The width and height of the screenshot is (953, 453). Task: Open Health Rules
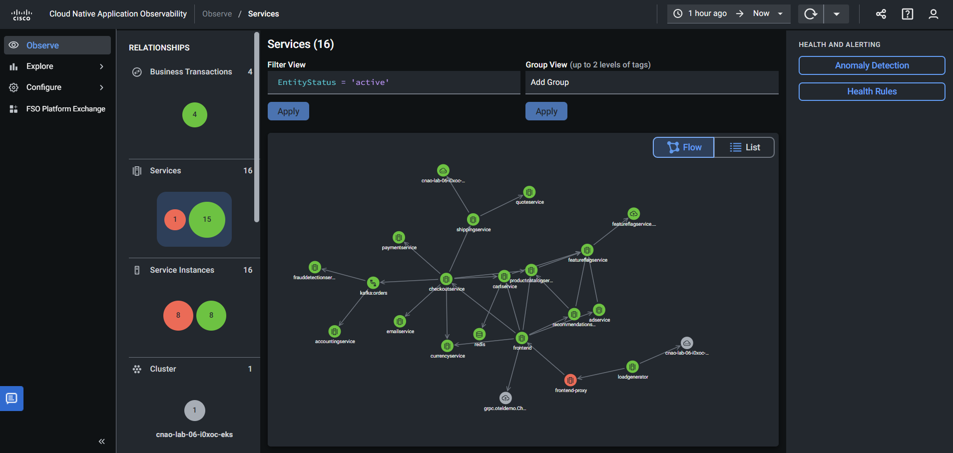coord(872,91)
